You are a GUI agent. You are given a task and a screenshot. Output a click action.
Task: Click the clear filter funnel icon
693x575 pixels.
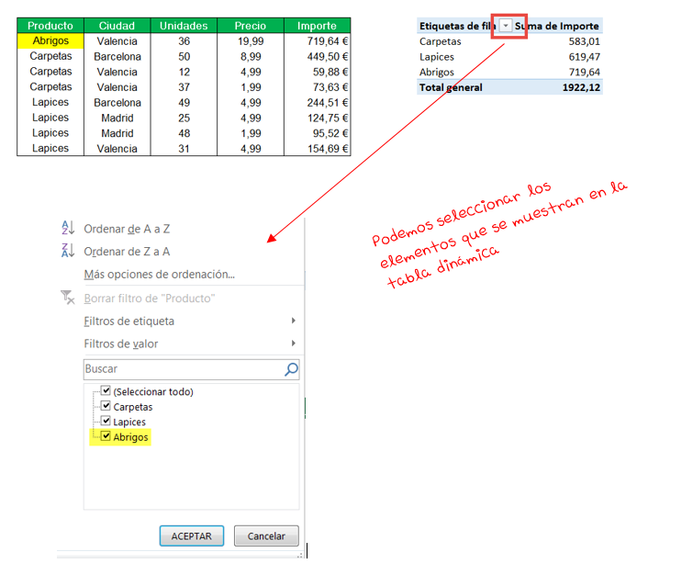pos(67,298)
